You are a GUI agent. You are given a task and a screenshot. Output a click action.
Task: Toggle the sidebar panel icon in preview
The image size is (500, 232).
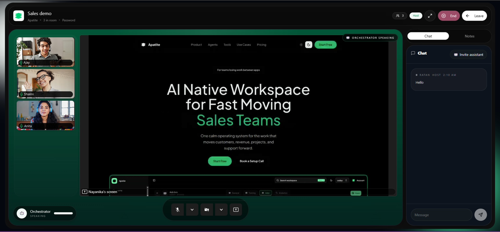[x=154, y=180]
